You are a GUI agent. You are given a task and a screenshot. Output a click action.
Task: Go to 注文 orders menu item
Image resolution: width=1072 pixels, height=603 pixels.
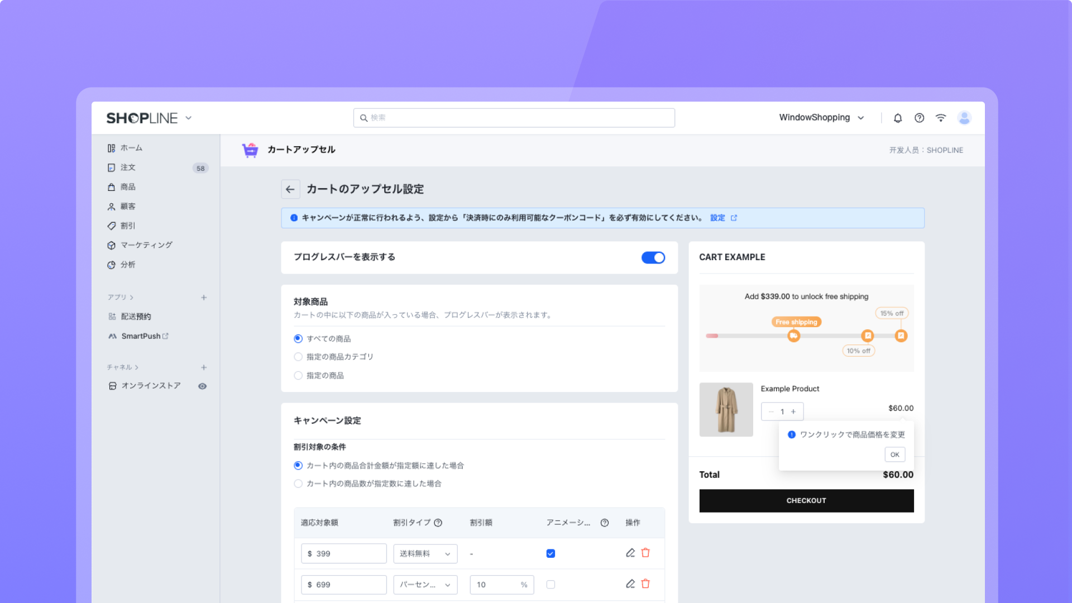tap(128, 167)
